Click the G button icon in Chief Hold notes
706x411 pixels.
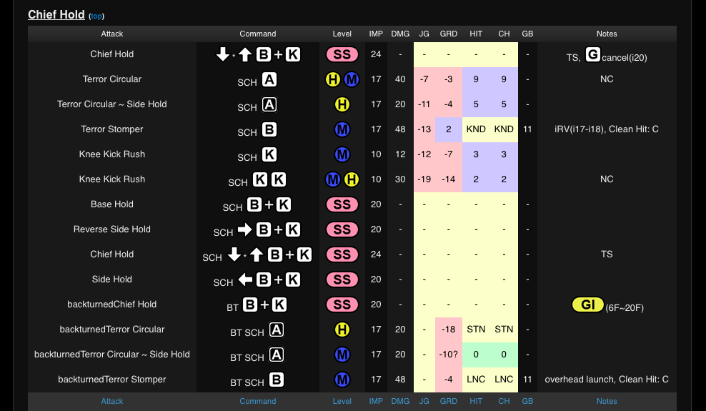(x=592, y=54)
